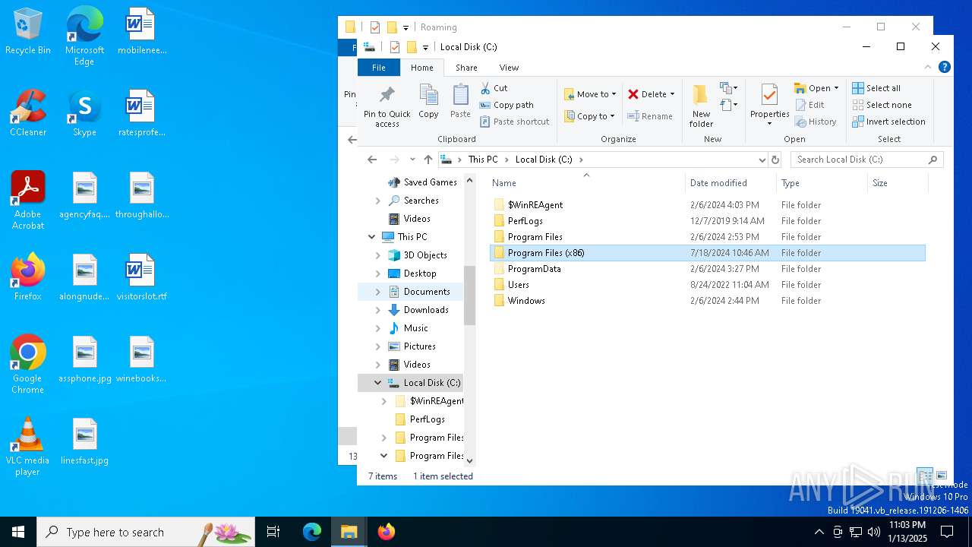Open Firefox from the taskbar
The height and width of the screenshot is (547, 972).
tap(386, 532)
